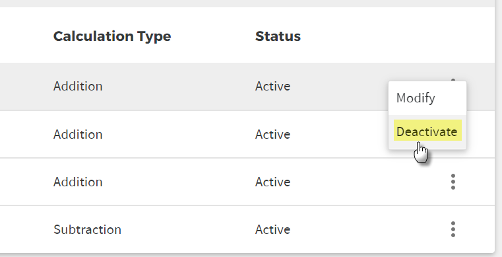The height and width of the screenshot is (257, 502).
Task: Click empty header space right of Status
Action: [397, 36]
